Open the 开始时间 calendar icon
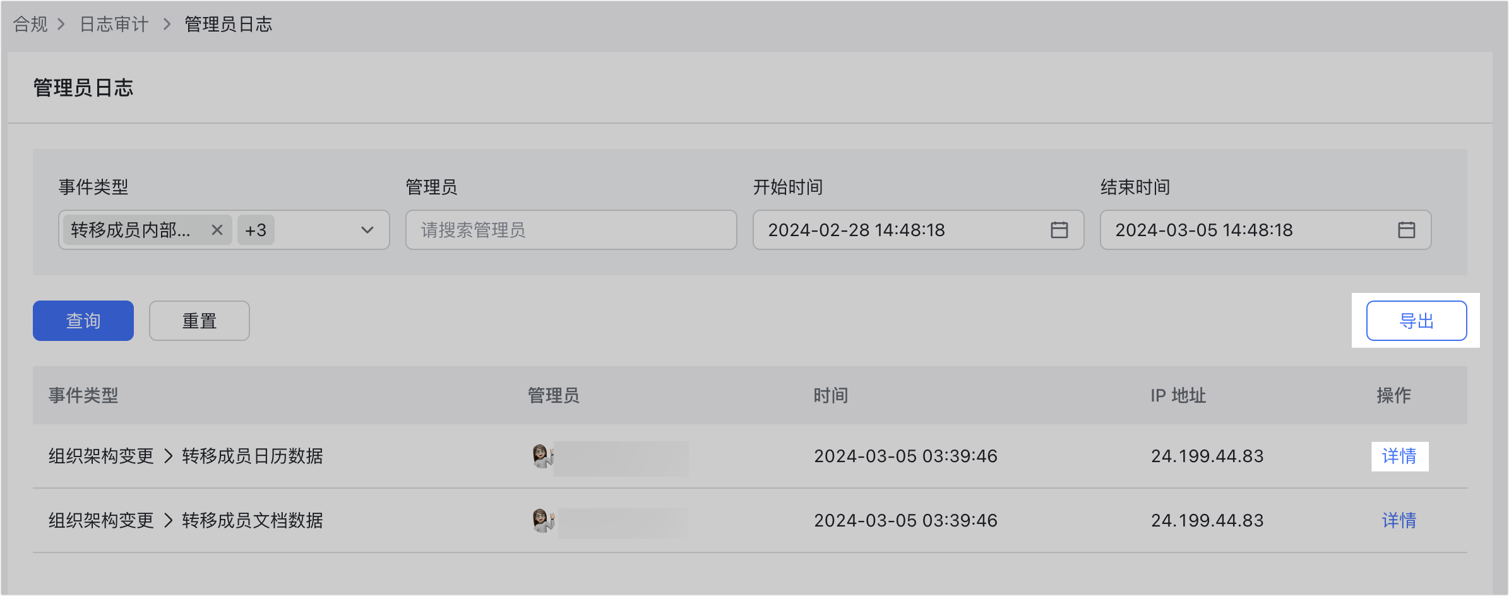 click(1059, 230)
